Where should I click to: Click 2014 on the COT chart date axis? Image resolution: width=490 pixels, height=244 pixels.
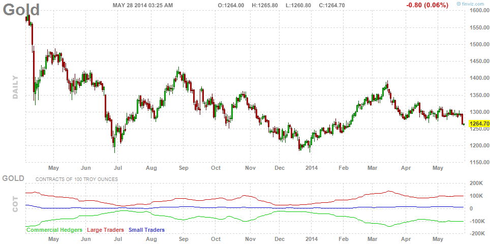pyautogui.click(x=312, y=239)
